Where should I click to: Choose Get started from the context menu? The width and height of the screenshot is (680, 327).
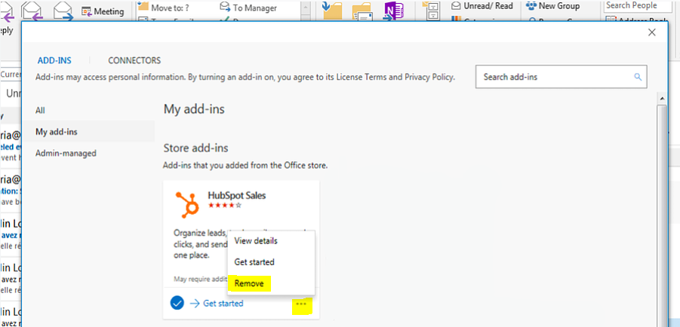tap(254, 262)
